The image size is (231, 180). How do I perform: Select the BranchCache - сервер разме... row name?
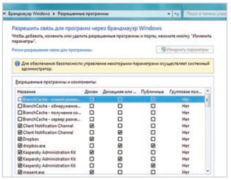click(x=52, y=119)
